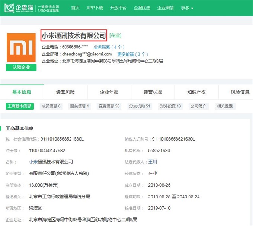The image size is (253, 226).
Task: Click the 认领企业 green button
Action: [21, 67]
